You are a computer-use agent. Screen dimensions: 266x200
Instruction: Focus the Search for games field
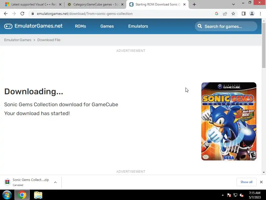pyautogui.click(x=226, y=26)
